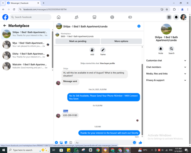The width and height of the screenshot is (191, 153).
Task: Click Shilpa's avatar beside Message sent
Action: 58,83
